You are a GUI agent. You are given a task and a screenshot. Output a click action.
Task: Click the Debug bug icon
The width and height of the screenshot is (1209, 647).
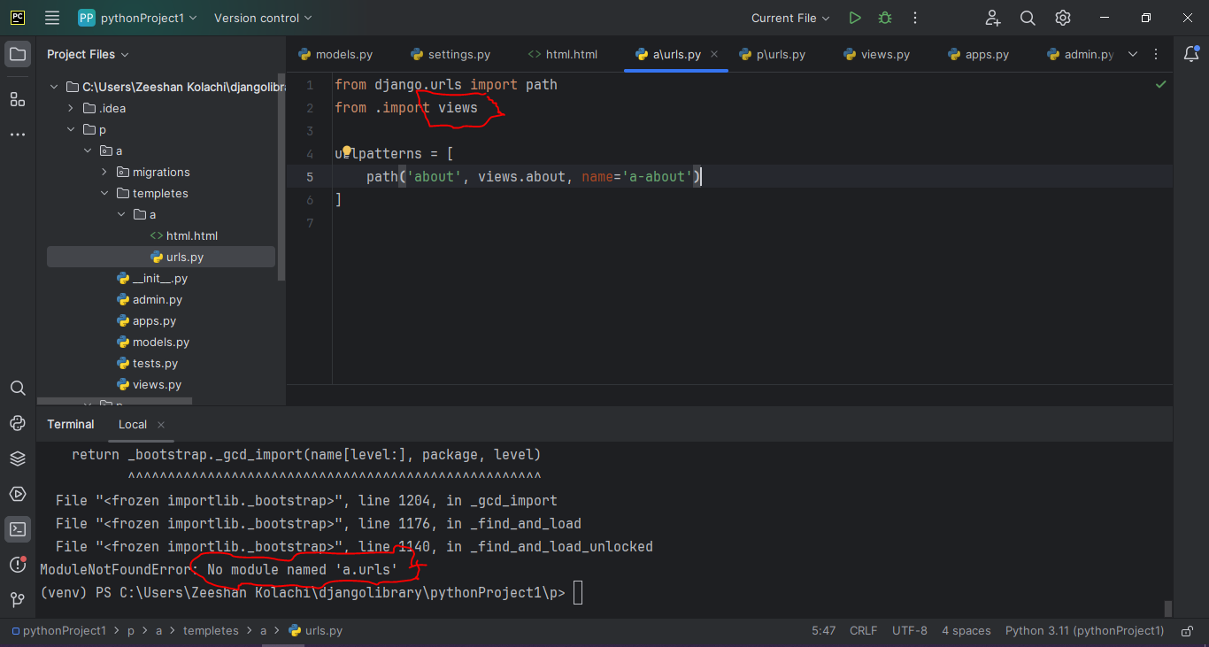(884, 18)
